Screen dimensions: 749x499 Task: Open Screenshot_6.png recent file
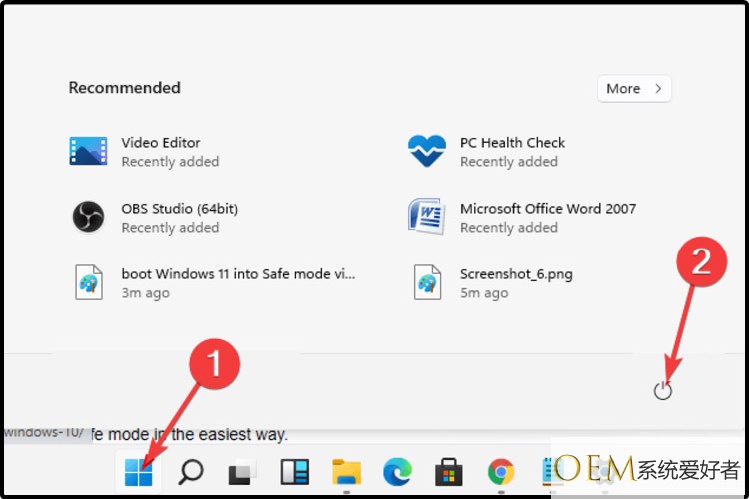point(427,282)
